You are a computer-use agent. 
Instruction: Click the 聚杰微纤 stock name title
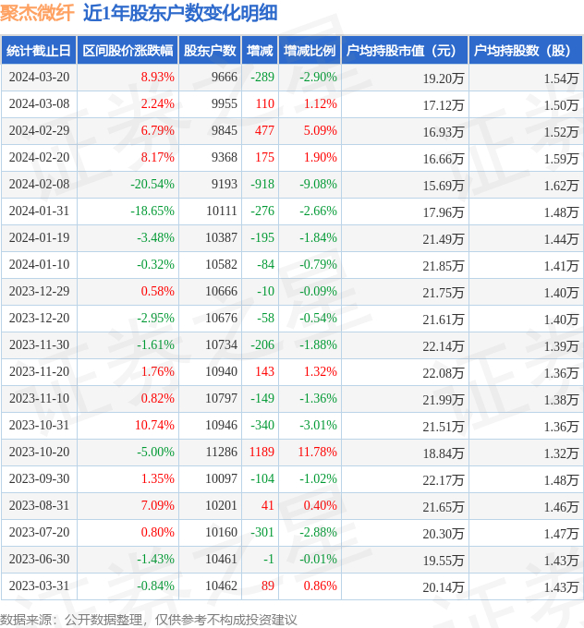pyautogui.click(x=38, y=13)
